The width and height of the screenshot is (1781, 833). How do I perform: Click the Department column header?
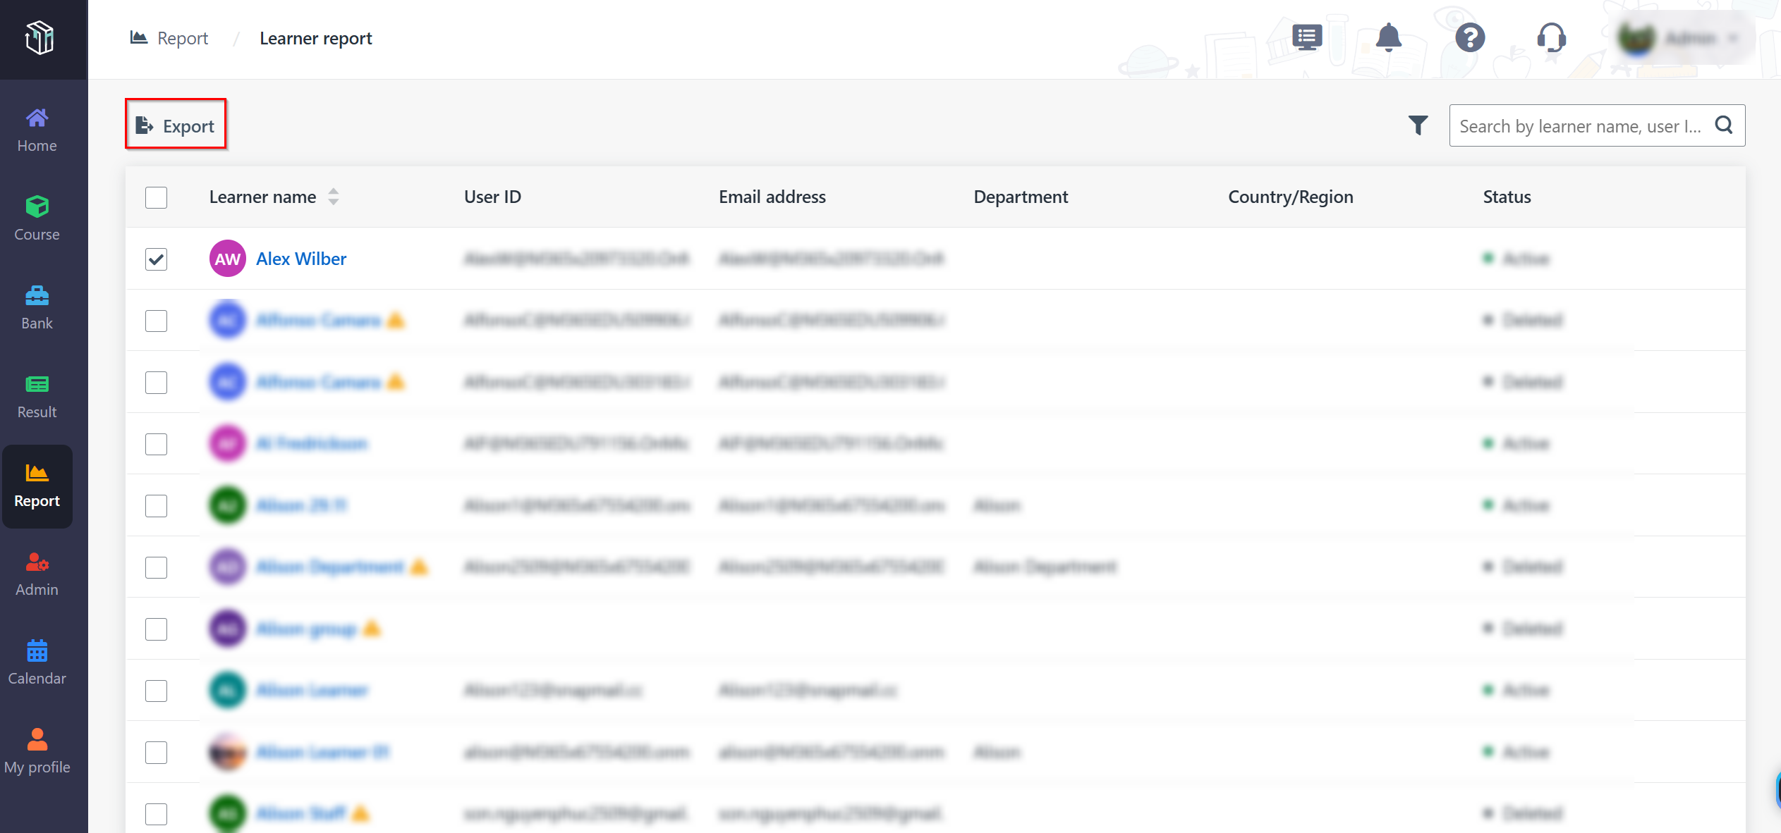point(1020,197)
